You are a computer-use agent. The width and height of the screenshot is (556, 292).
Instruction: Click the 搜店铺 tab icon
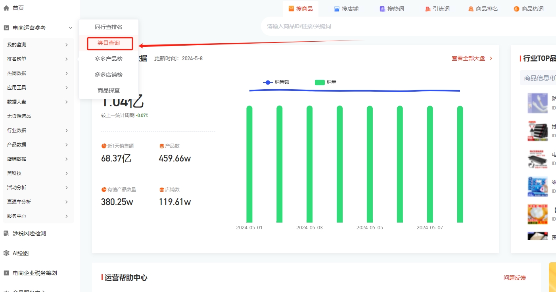tap(337, 9)
